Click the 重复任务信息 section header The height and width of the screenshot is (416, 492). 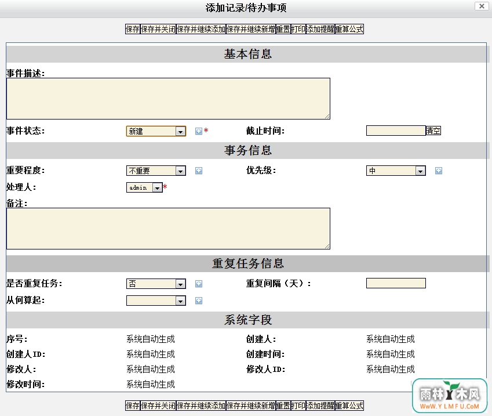tap(247, 263)
